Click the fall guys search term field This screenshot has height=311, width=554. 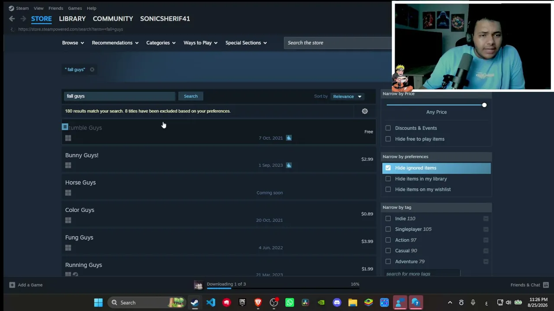(x=119, y=96)
